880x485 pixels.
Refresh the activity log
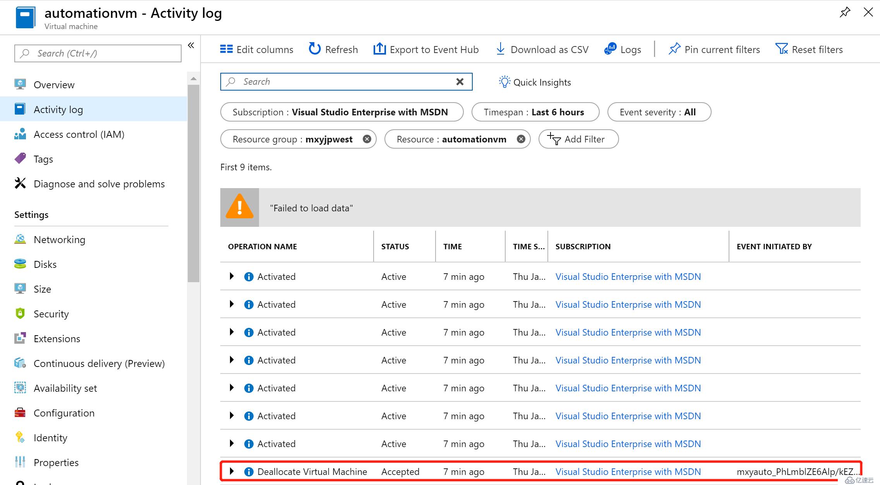(x=333, y=50)
